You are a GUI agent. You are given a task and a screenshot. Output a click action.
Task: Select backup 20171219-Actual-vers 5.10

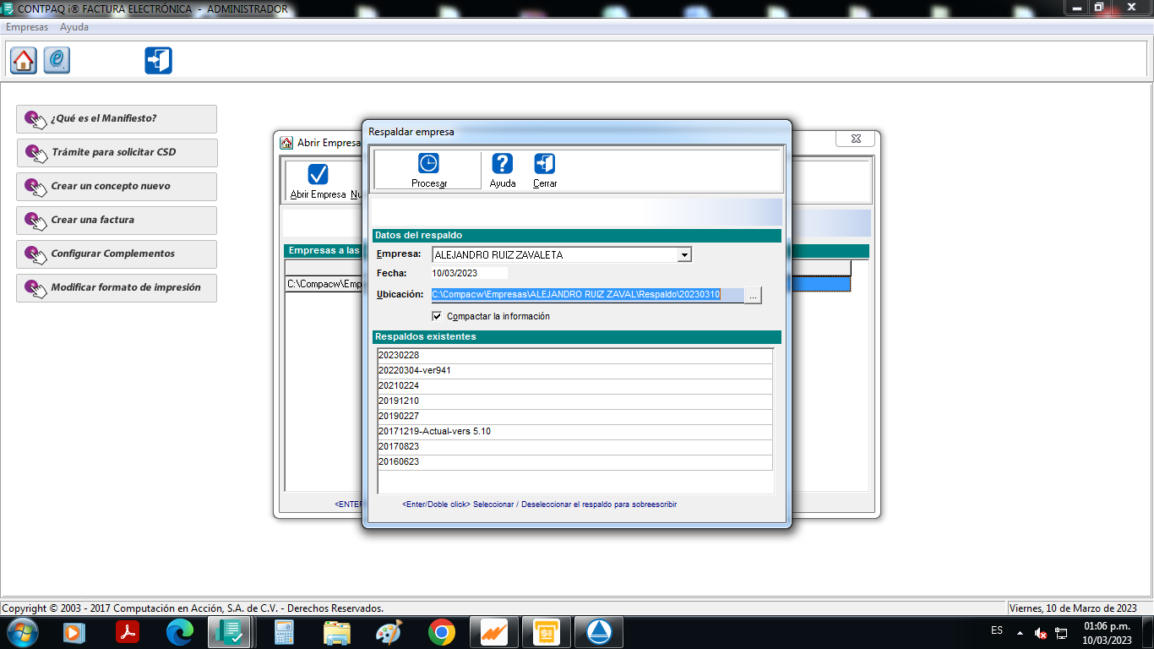click(574, 432)
